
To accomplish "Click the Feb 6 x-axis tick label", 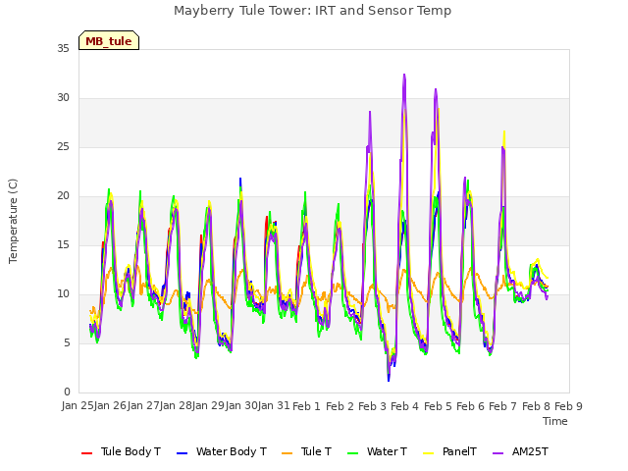I will 471,406.
